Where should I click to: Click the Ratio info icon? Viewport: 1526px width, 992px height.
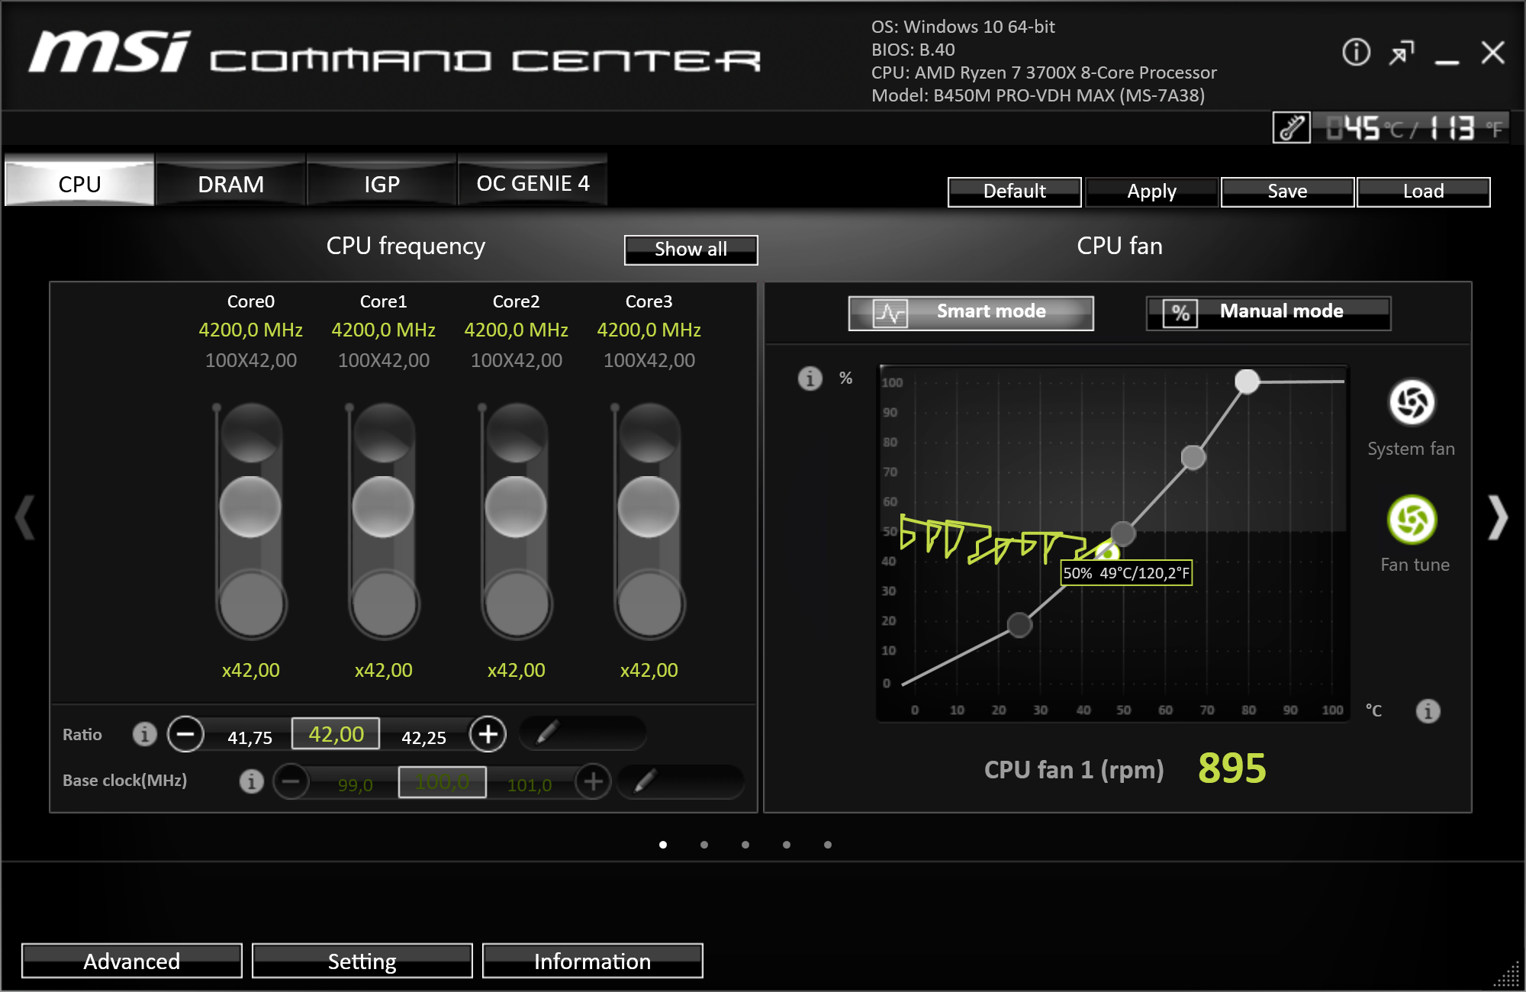pyautogui.click(x=144, y=733)
